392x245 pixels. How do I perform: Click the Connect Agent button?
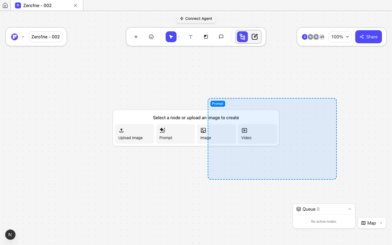tap(196, 19)
